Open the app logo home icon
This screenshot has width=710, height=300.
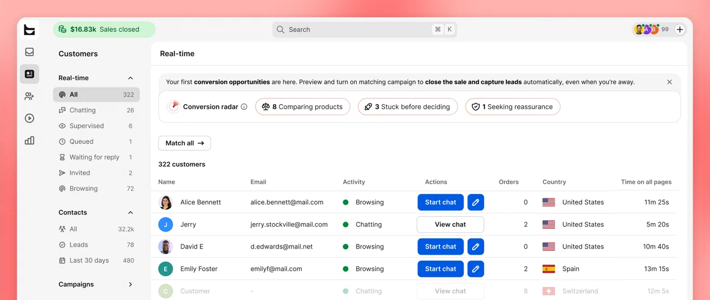[29, 30]
